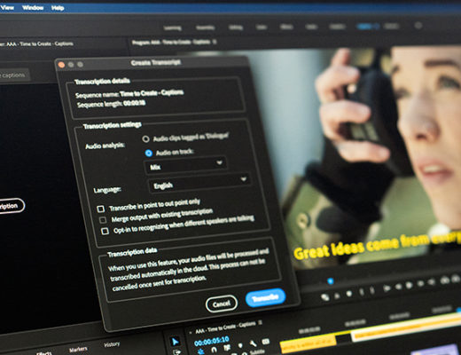Open the Mix audio track dropdown
The image size is (461, 355).
[x=186, y=165]
